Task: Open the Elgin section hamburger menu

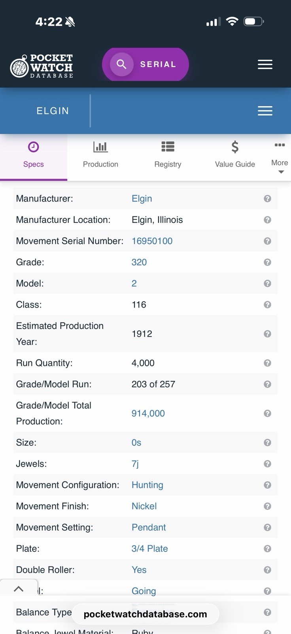Action: coord(265,111)
